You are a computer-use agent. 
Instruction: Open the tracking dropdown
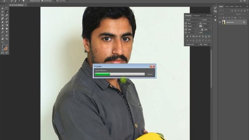(x=207, y=26)
